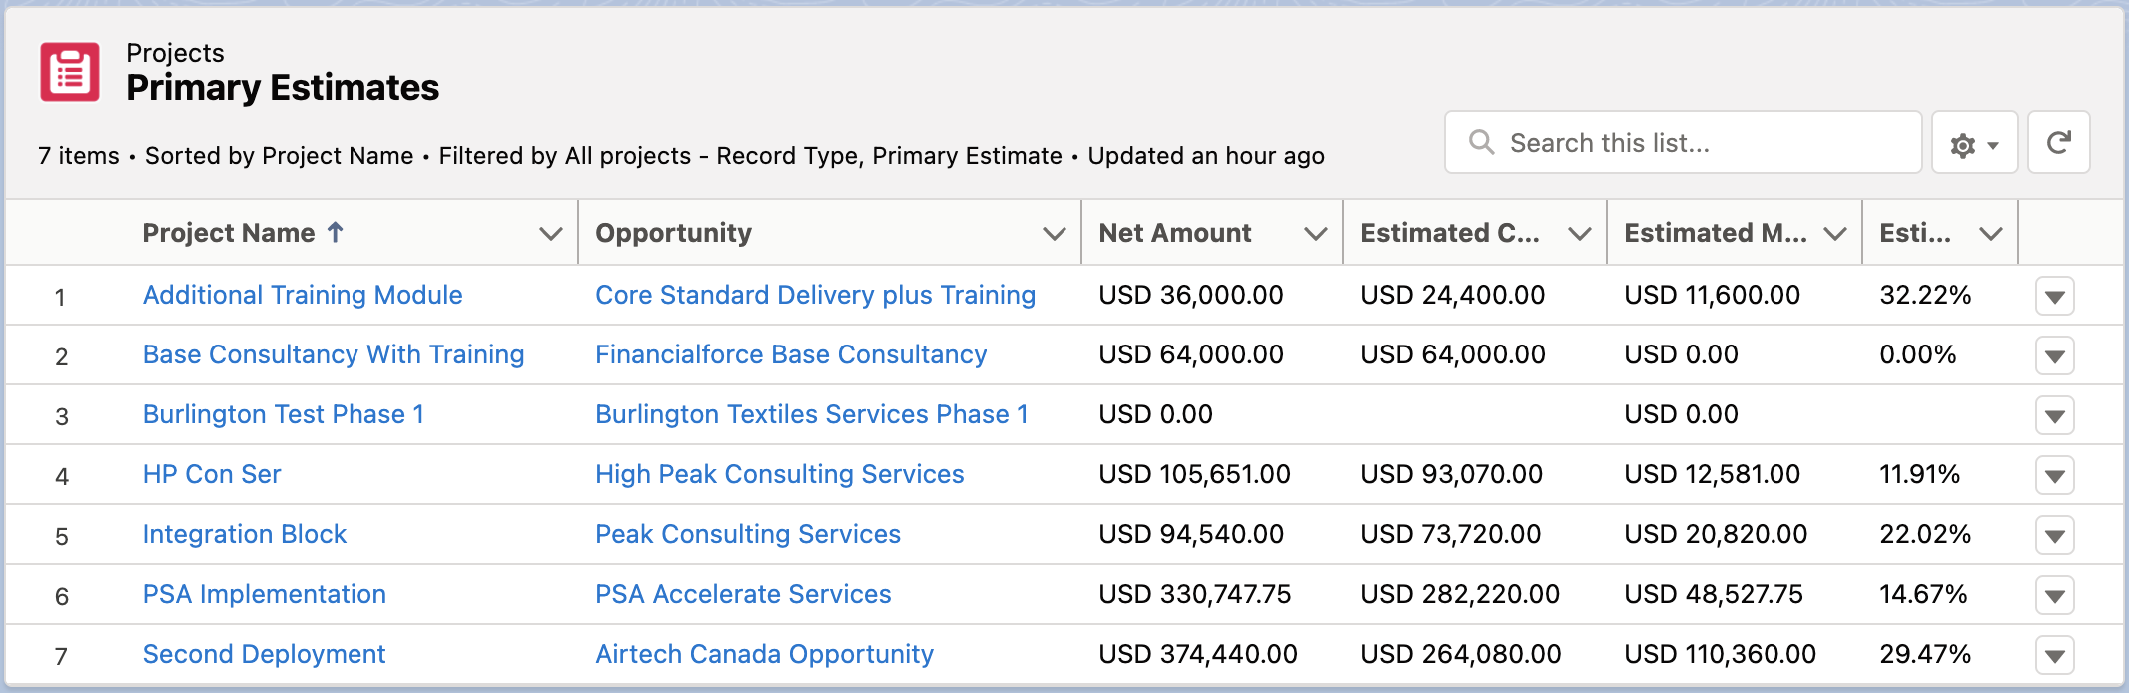The height and width of the screenshot is (693, 2129).
Task: Open Burlington Textiles Services Phase 1 opportunity
Action: (811, 414)
